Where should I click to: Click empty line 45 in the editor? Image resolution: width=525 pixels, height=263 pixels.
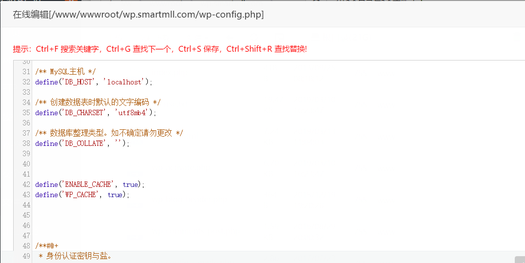tap(146, 215)
